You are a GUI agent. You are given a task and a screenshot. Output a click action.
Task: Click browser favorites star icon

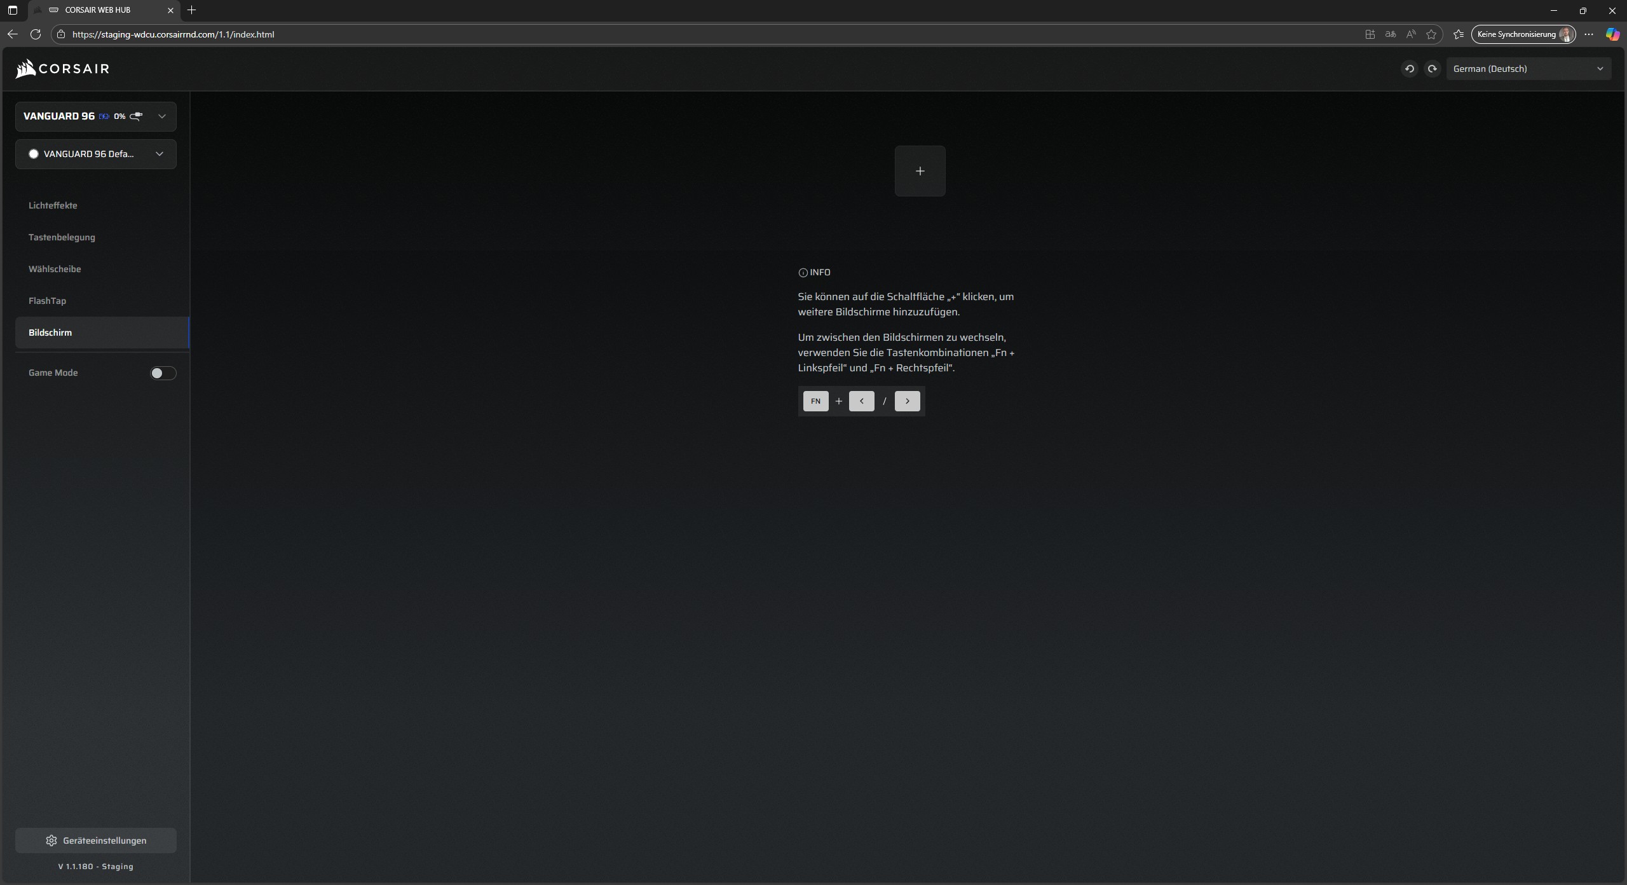tap(1431, 34)
